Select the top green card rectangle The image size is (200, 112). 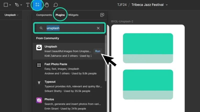pos(148,48)
